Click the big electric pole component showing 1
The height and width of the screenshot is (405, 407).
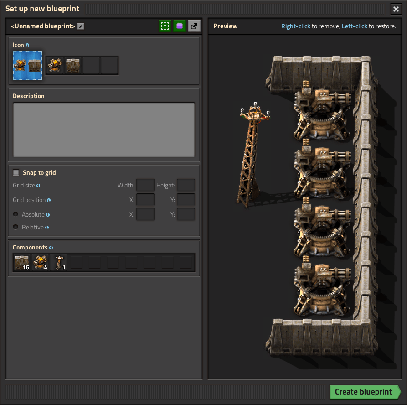58,261
